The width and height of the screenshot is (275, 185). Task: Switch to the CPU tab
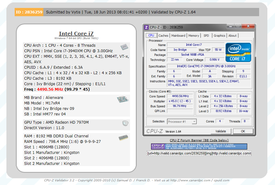[151, 35]
